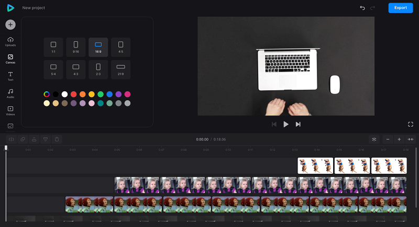This screenshot has width=419, height=227.
Task: Choose the blue background swatch
Action: [109, 94]
